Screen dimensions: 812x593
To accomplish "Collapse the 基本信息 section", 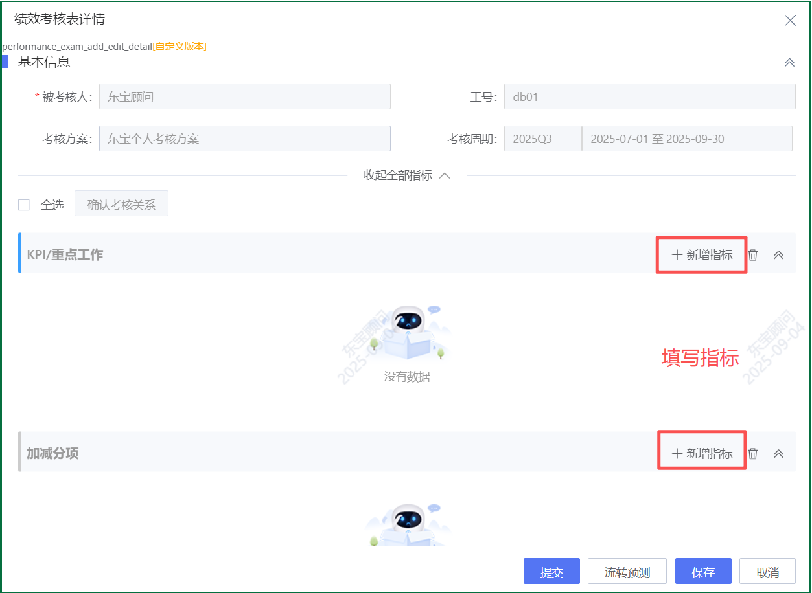I will (x=789, y=62).
